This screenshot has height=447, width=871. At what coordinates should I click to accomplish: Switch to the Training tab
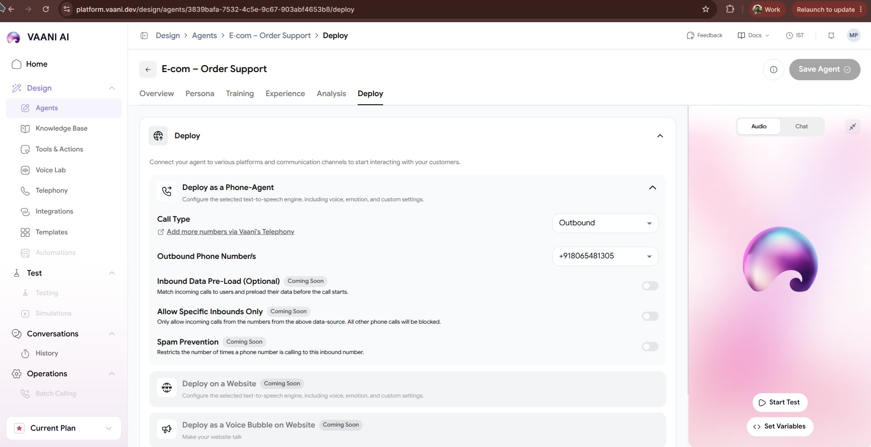tap(240, 93)
